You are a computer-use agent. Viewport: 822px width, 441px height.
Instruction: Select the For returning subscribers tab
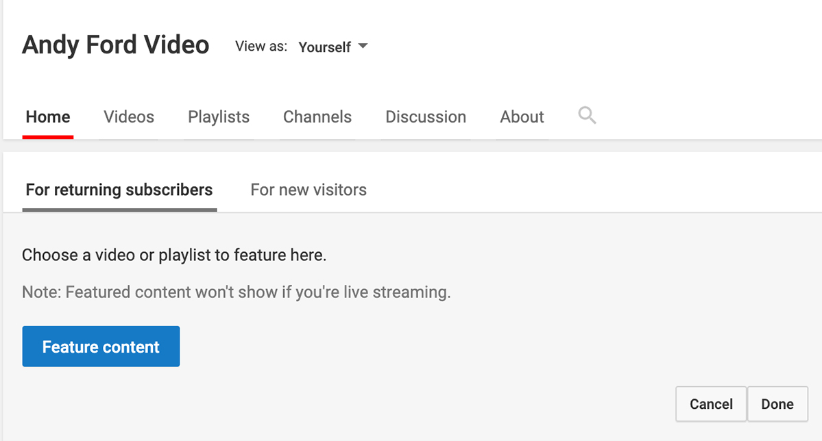tap(119, 190)
